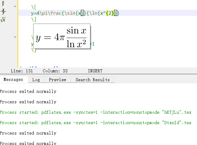Click the highlighted {2} exponent in code
This screenshot has height=145, width=197.
[110, 13]
